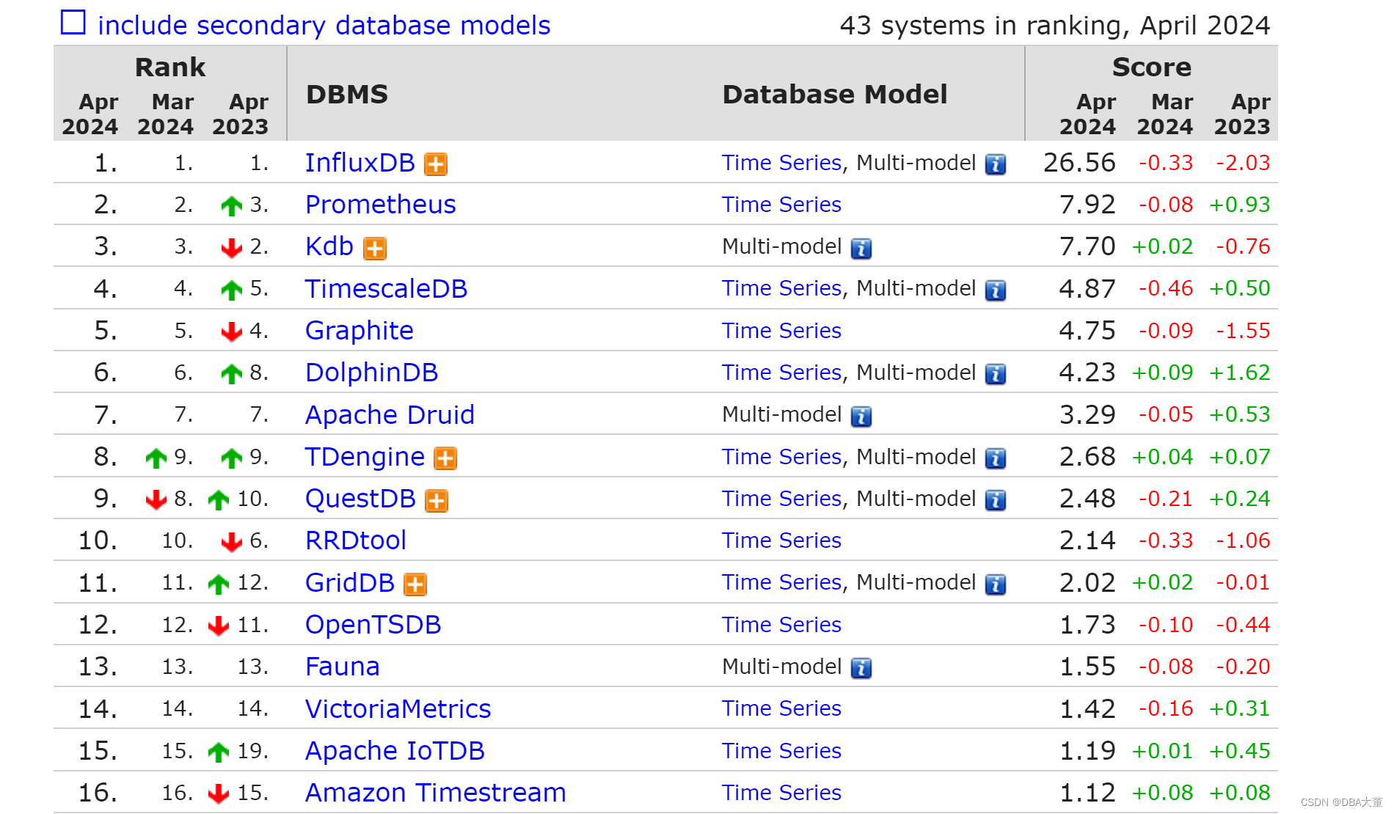Click the orange plus icon beside TDengine
This screenshot has height=814, width=1394.
point(445,458)
